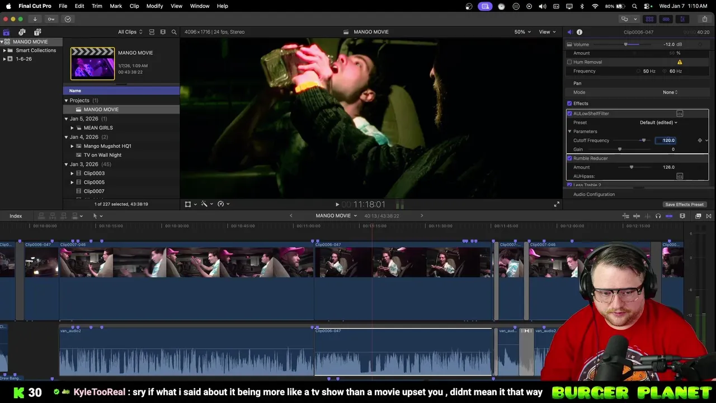Viewport: 716px width, 403px height.
Task: Open the 50% viewer zoom dropdown
Action: (522, 32)
